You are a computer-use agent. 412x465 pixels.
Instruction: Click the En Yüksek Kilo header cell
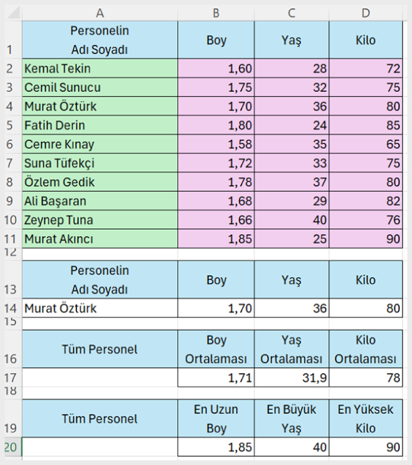366,419
